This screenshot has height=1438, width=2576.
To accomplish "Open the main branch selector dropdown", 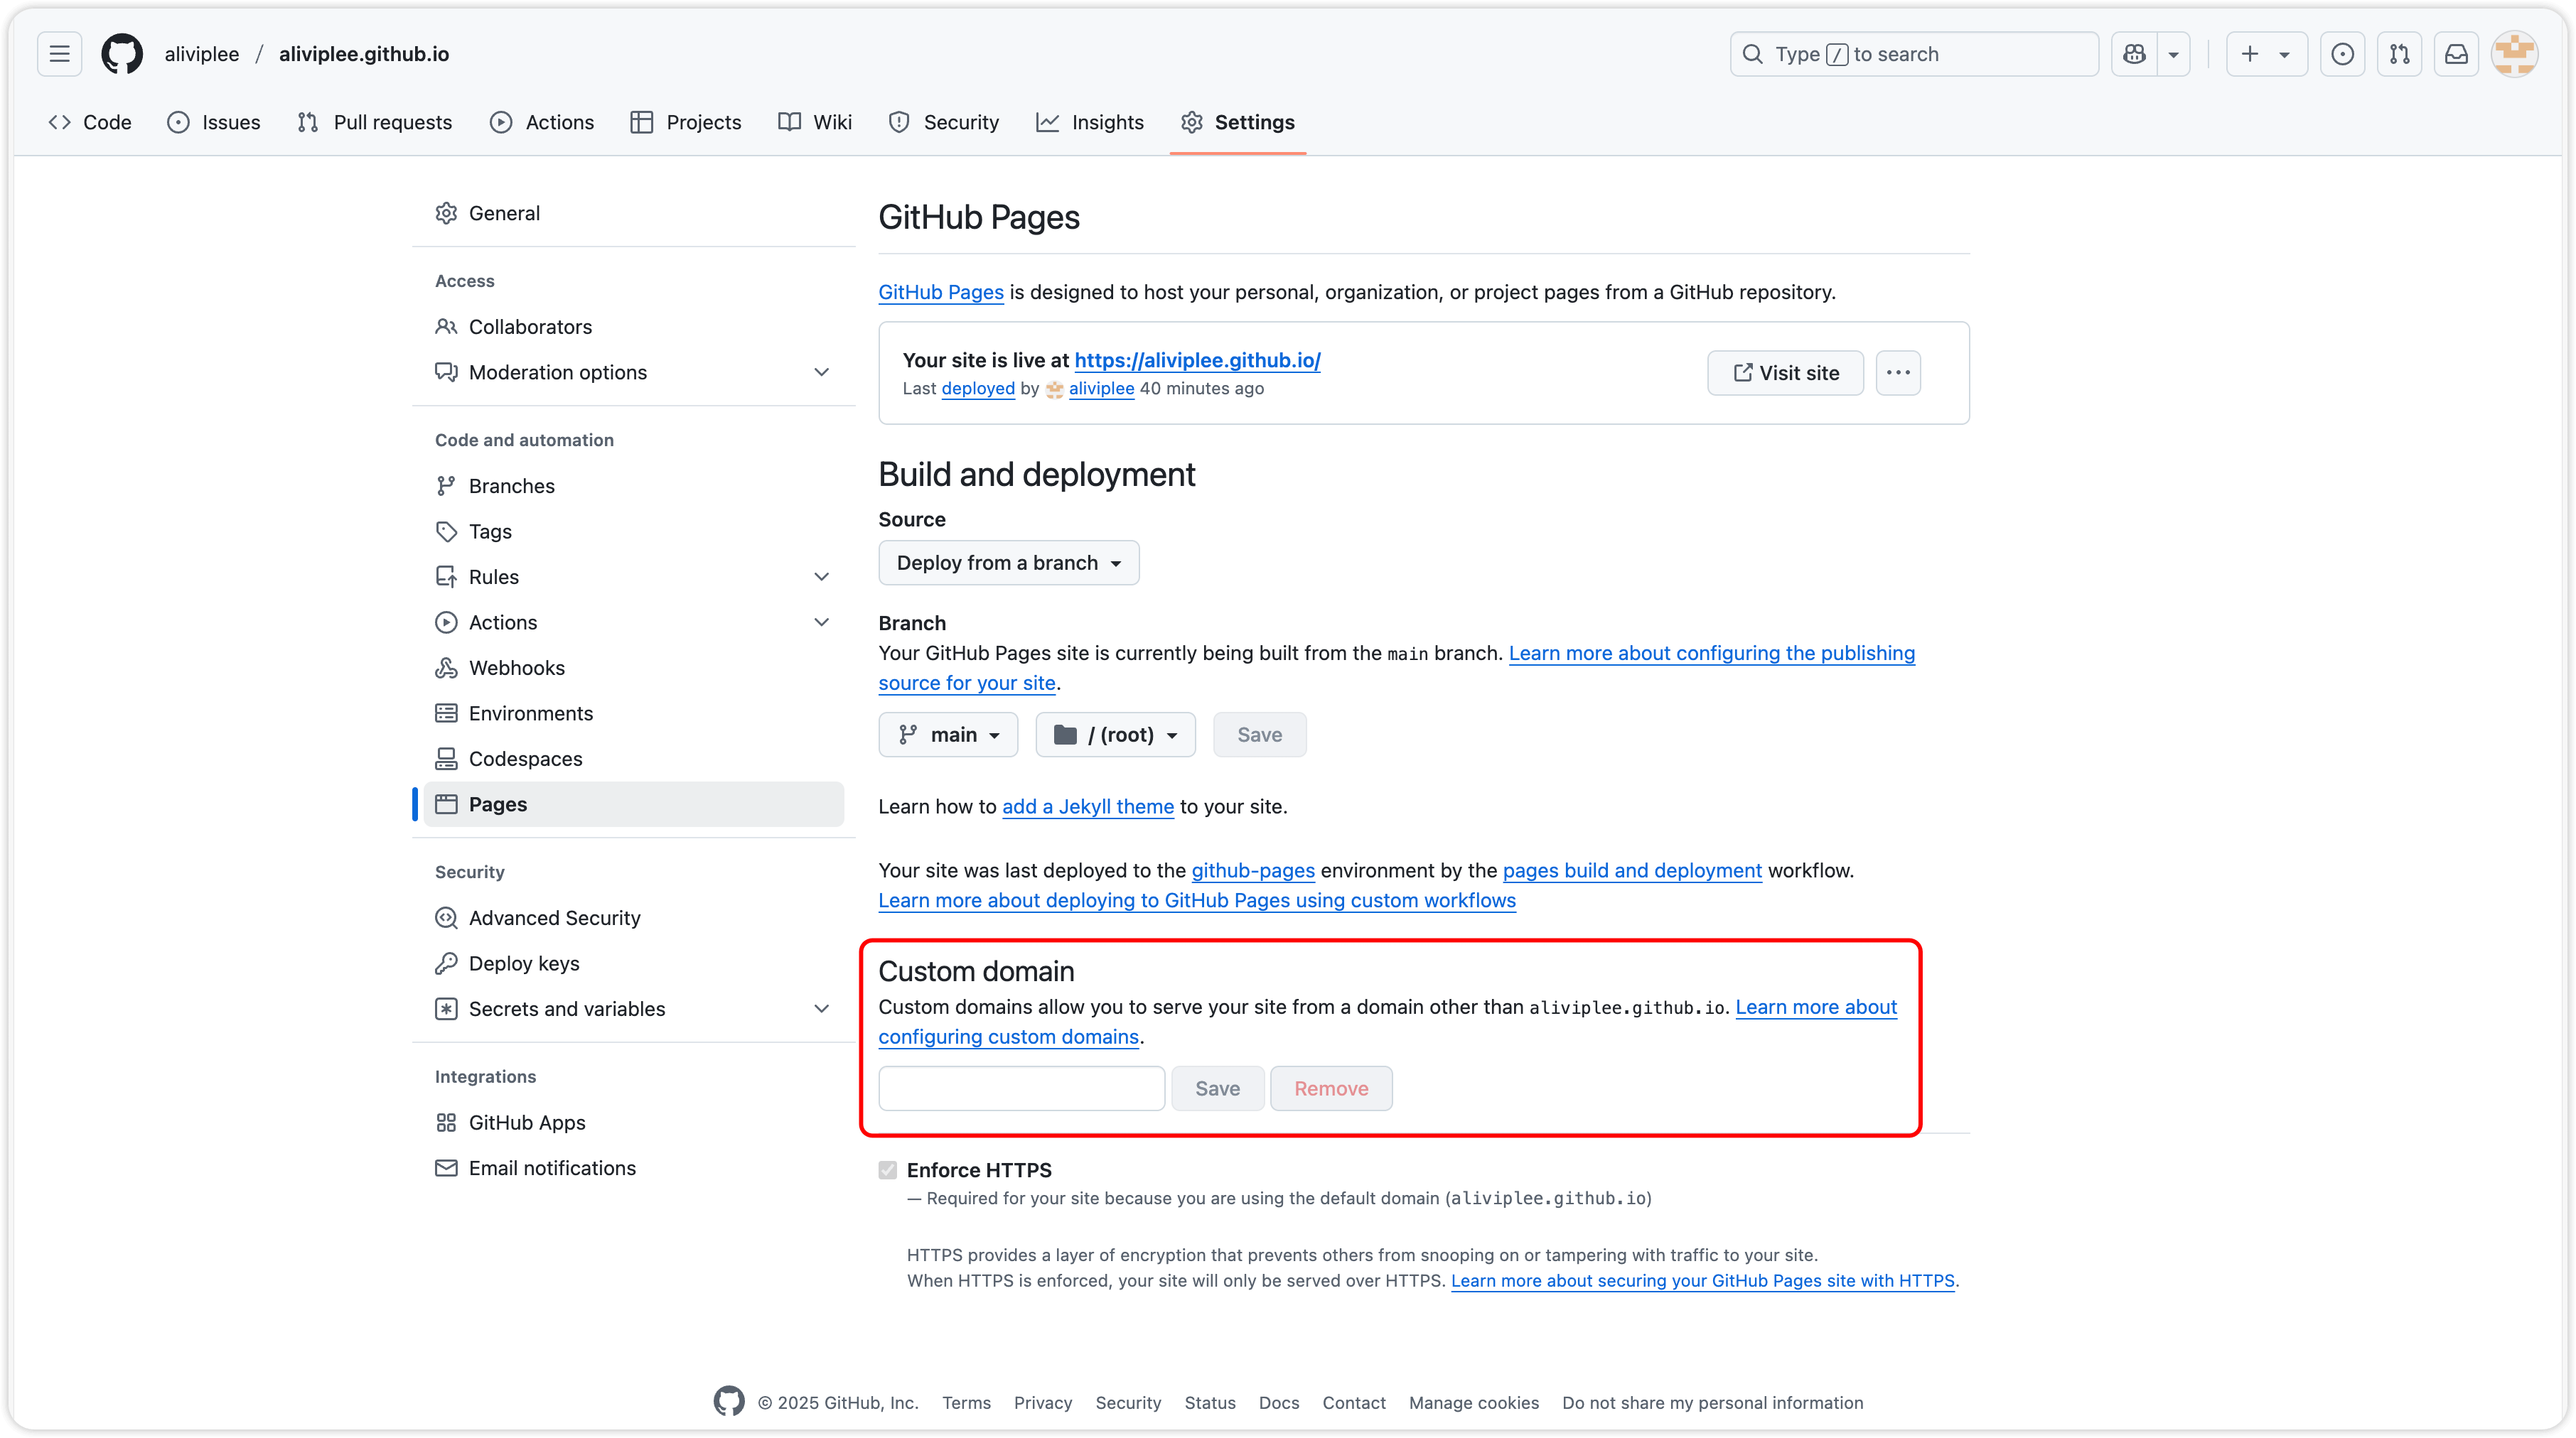I will tap(948, 735).
